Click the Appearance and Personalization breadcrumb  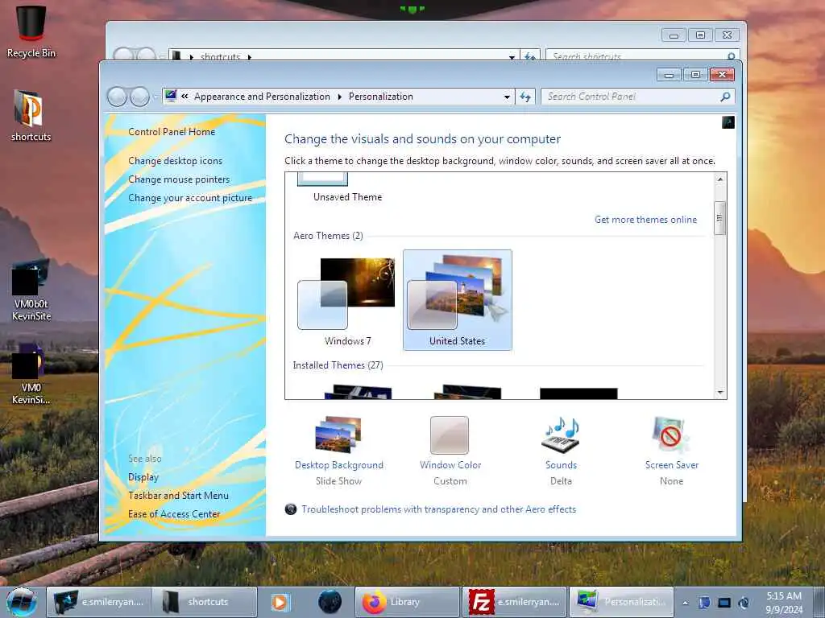(x=262, y=97)
